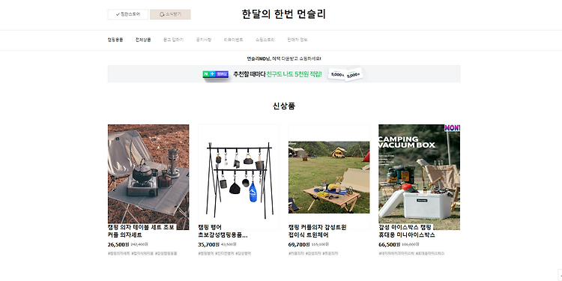The width and height of the screenshot is (562, 281).
Task: Open the store title 한달의 한번 먼슬리
Action: (283, 14)
